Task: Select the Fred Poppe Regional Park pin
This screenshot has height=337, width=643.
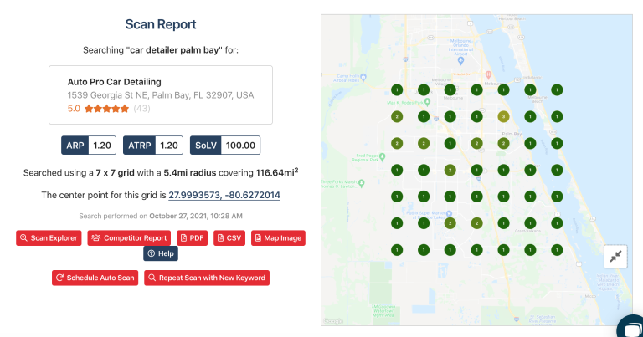Action: point(382,156)
